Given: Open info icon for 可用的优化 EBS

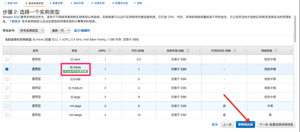Looking at the screenshot, I should (x=234, y=51).
